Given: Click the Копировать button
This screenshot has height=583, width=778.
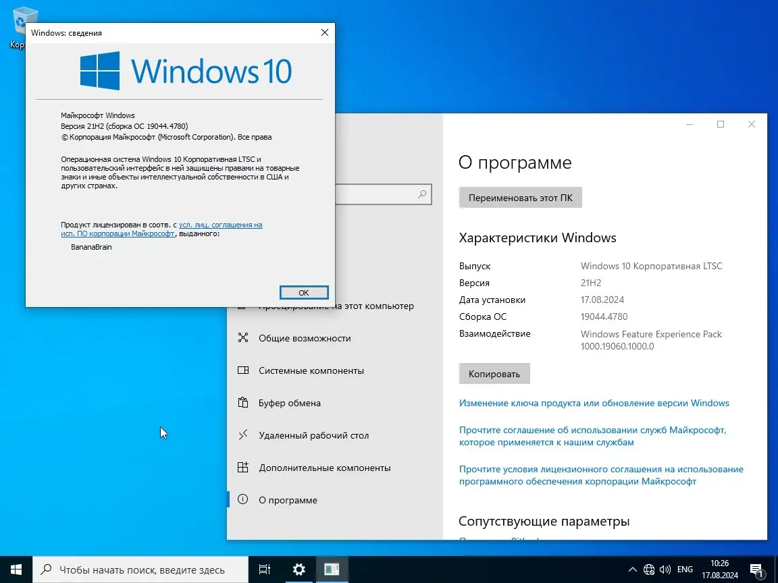Looking at the screenshot, I should click(x=494, y=374).
